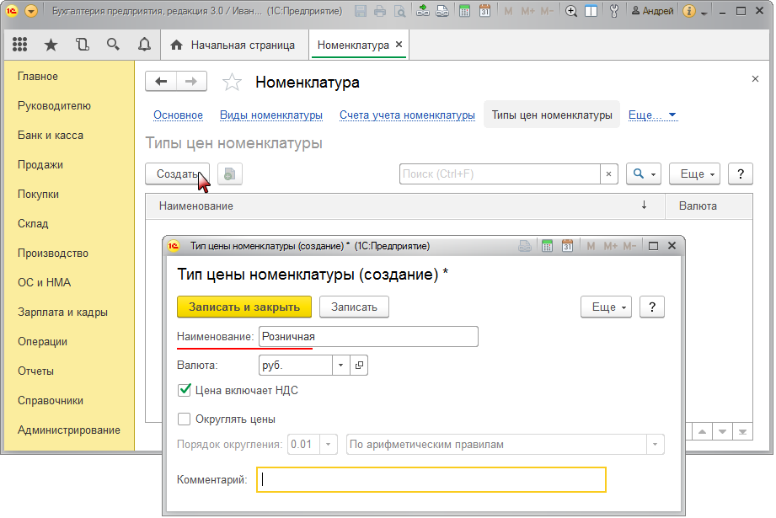Toggle Цена включает НДС checkbox
The height and width of the screenshot is (518, 776).
click(x=185, y=390)
